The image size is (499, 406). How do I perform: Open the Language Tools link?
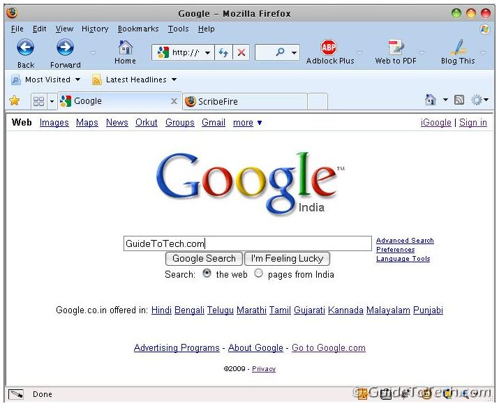click(403, 259)
